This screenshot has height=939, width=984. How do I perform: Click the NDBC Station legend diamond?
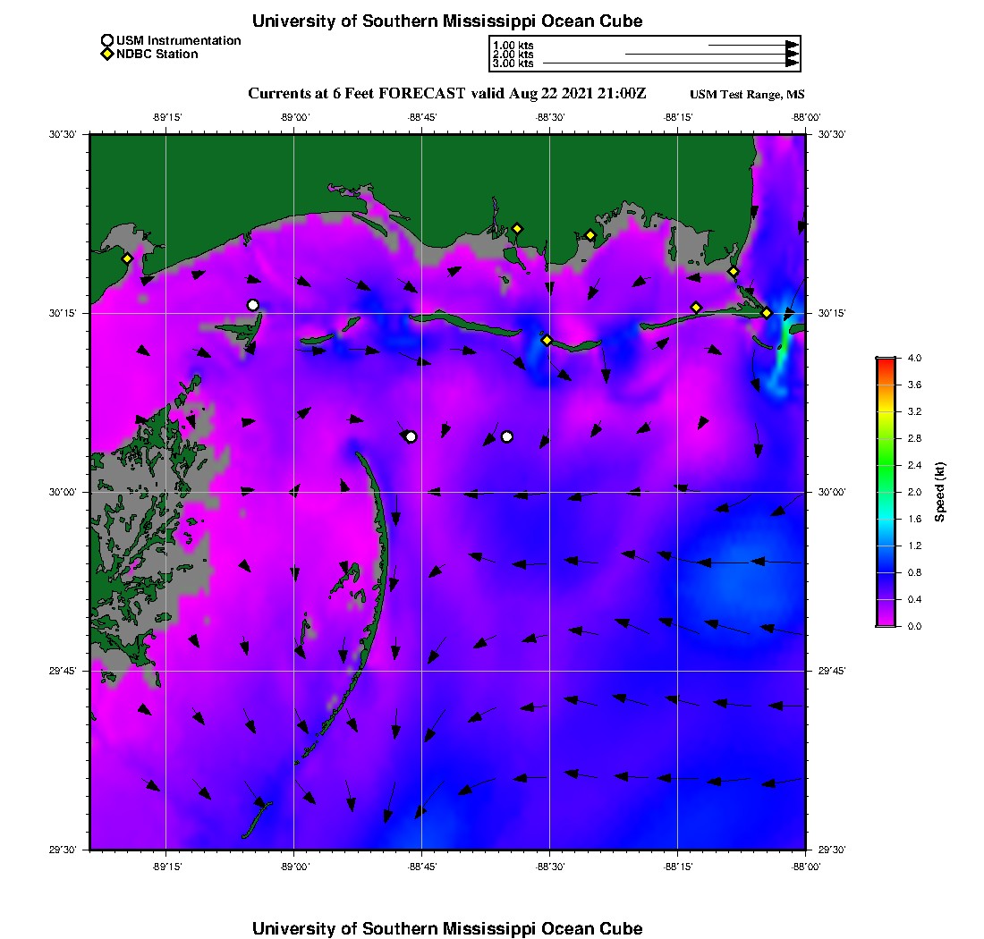[x=107, y=54]
